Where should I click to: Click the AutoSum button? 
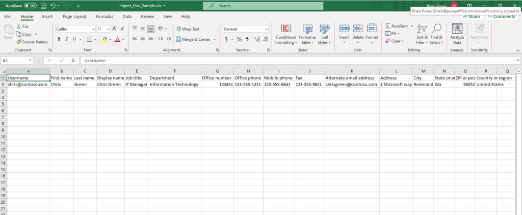397,26
